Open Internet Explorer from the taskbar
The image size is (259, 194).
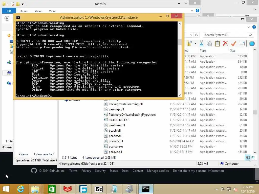(20, 189)
